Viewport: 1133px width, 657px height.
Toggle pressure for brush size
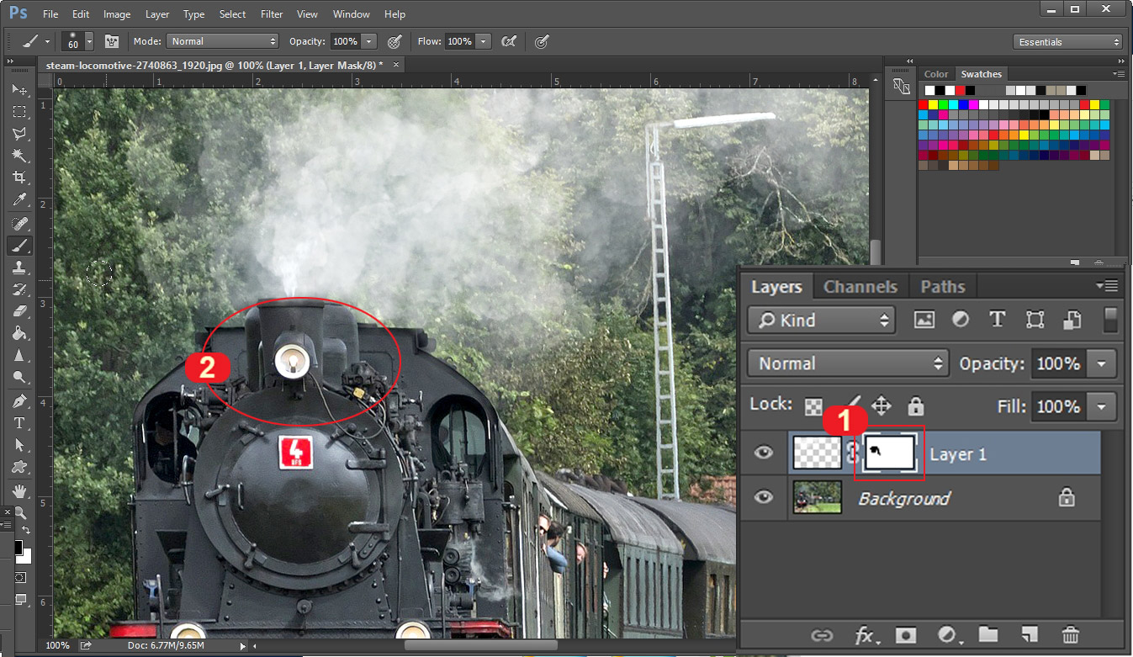point(542,41)
